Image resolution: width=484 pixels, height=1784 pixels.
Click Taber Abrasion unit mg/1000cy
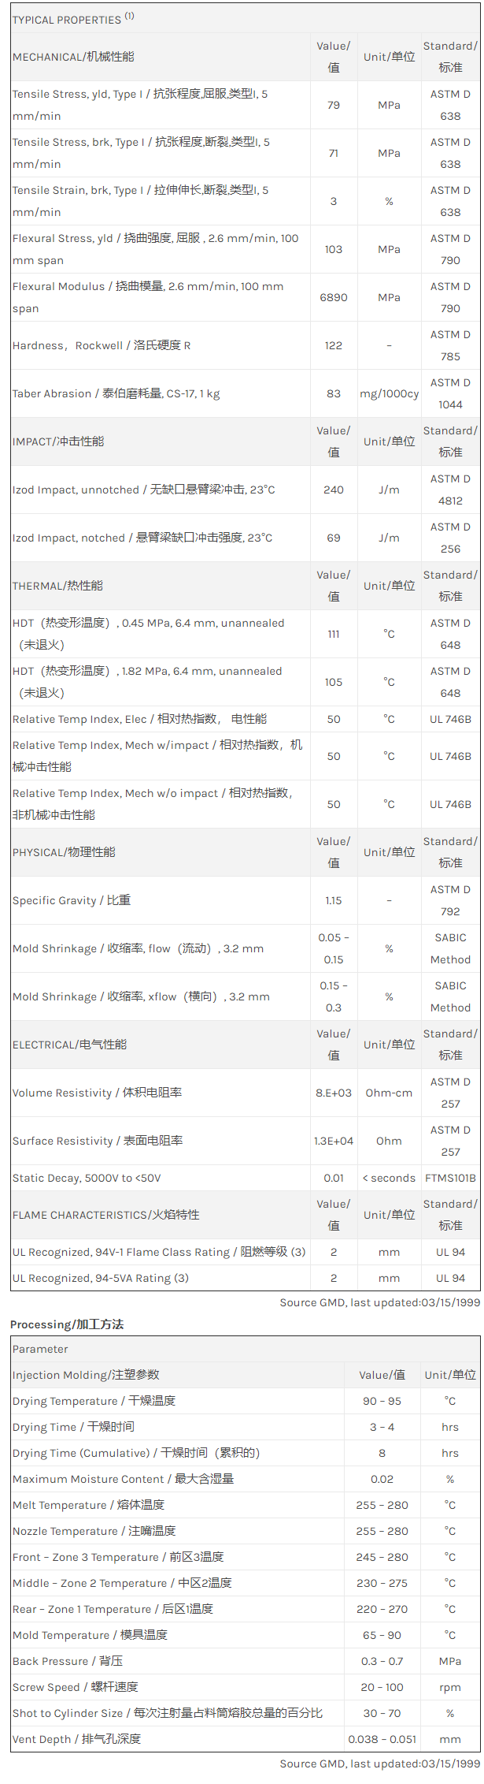point(389,393)
